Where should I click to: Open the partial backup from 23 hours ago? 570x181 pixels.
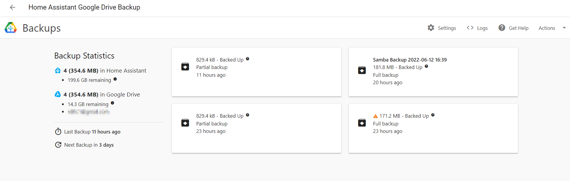(x=256, y=128)
